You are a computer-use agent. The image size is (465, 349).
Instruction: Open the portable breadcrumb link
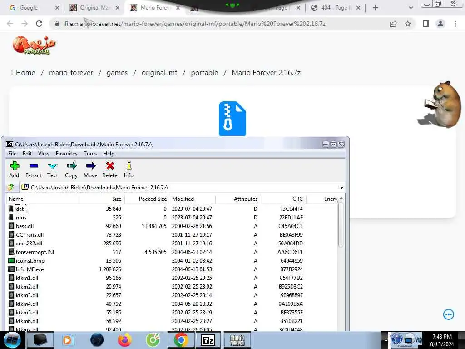tap(204, 72)
